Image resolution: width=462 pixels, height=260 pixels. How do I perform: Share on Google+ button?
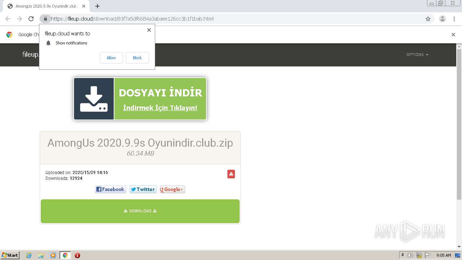click(x=173, y=189)
